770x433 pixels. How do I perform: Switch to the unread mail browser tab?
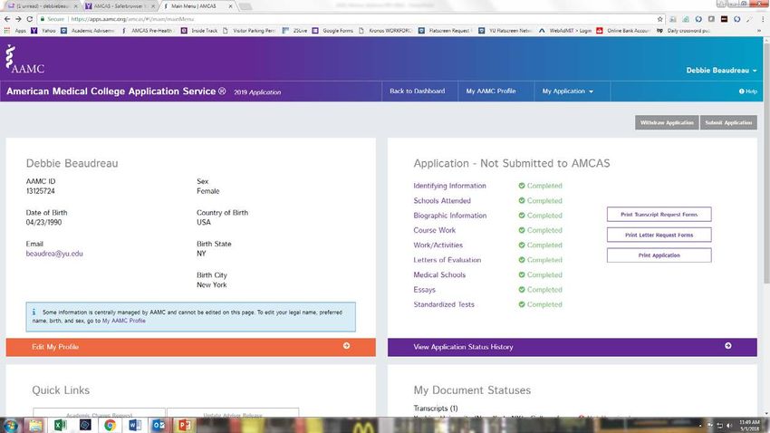tap(42, 6)
